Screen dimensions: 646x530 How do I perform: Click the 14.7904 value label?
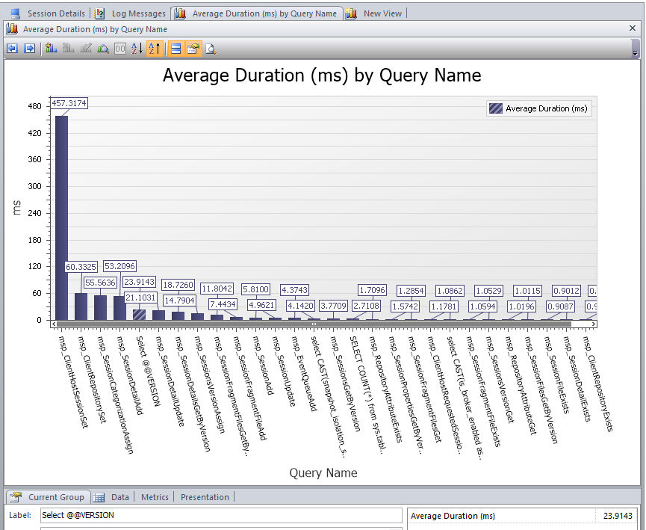pos(179,301)
